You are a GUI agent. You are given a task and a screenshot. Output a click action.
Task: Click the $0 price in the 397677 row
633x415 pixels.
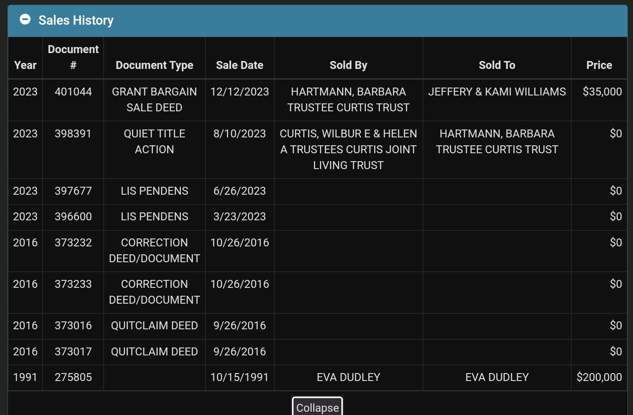pos(616,191)
